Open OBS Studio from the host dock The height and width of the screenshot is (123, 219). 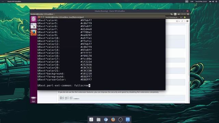coord(120,119)
